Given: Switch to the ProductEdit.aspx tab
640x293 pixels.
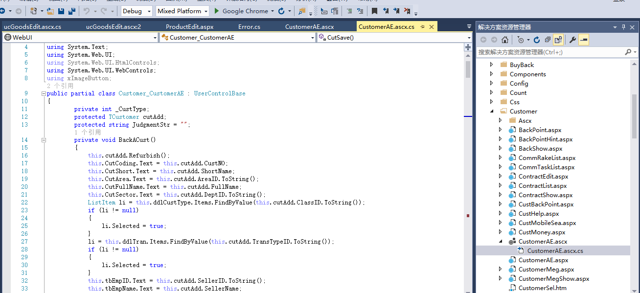Looking at the screenshot, I should 190,27.
